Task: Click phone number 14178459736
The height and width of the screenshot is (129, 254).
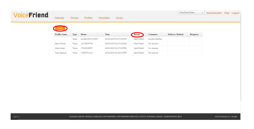Action: (87, 43)
